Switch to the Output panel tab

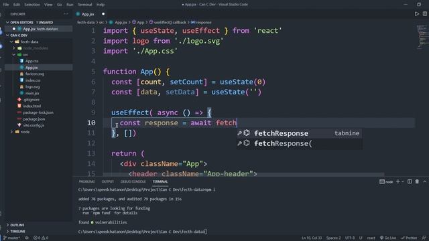tap(107, 181)
